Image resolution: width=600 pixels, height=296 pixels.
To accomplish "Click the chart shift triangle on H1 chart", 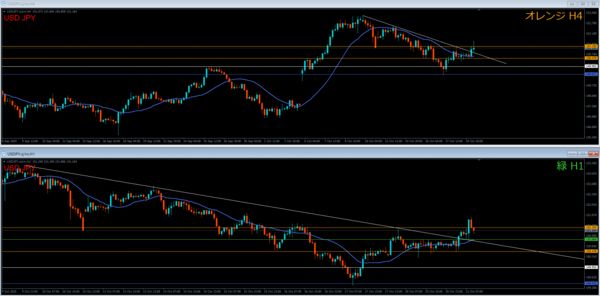I will tap(479, 160).
